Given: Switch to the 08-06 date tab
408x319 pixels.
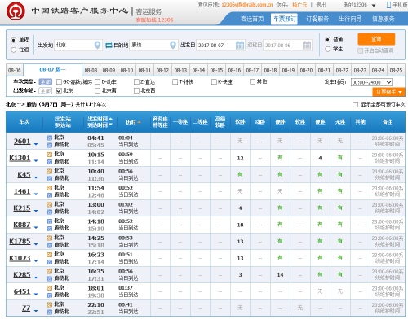Looking at the screenshot, I should point(15,70).
